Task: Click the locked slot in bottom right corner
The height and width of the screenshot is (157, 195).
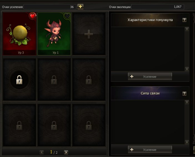Action: [x=89, y=125]
